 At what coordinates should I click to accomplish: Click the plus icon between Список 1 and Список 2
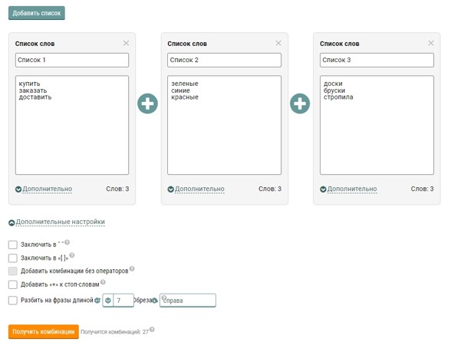(148, 103)
